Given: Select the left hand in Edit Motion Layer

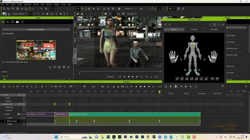Looking at the screenshot, I should coord(173,57).
